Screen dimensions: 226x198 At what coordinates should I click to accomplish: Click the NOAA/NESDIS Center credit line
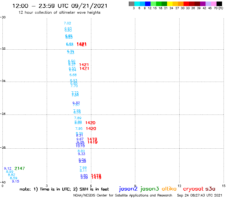tap(123, 195)
